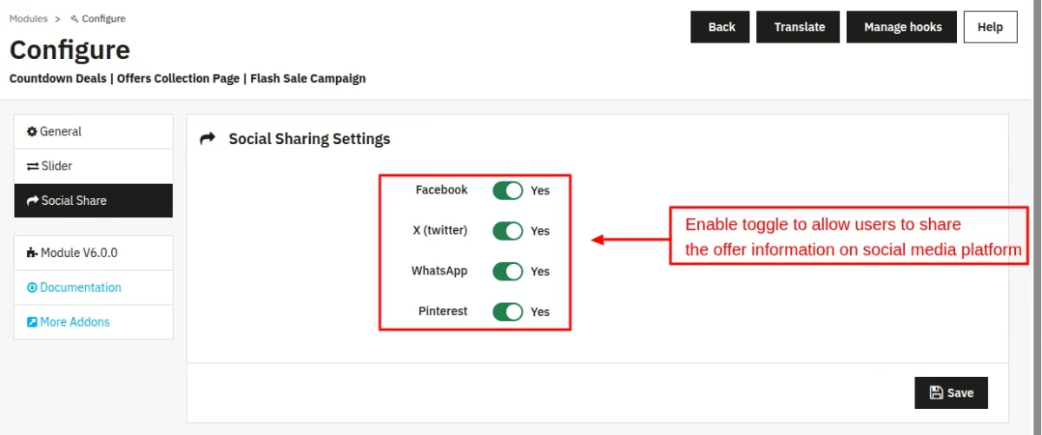Viewport: 1042px width, 435px height.
Task: Click the More Addons external link icon
Action: (x=32, y=322)
